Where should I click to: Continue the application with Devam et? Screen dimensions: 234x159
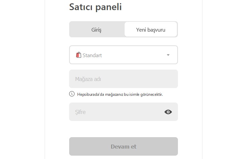click(123, 147)
